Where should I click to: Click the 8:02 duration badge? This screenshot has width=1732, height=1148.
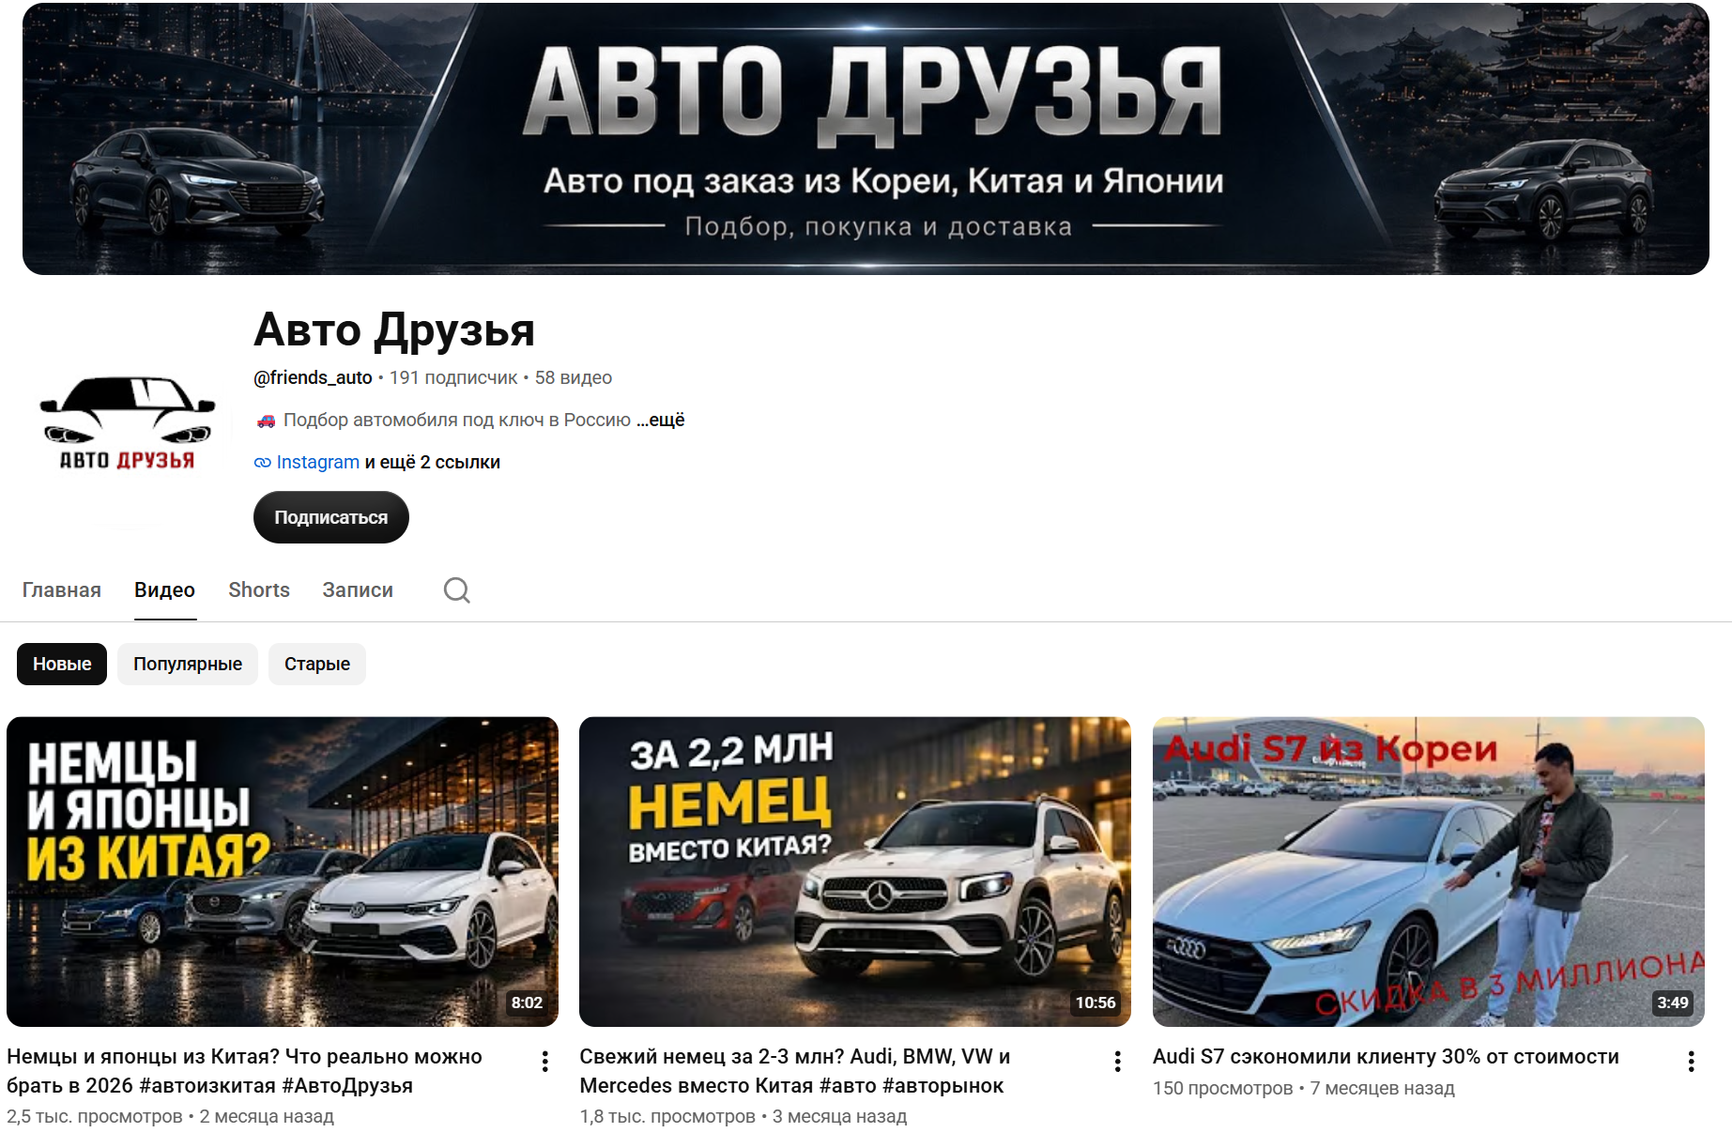527,1003
